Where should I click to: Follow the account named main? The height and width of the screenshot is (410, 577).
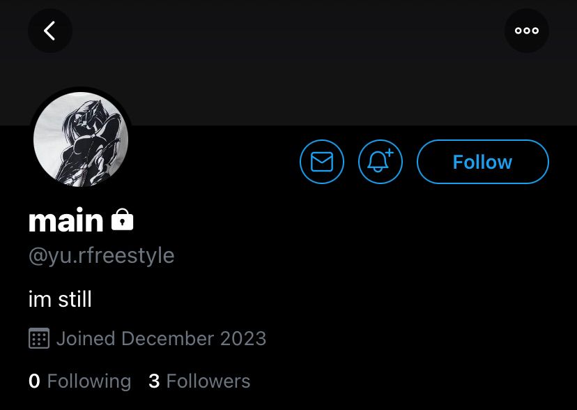pyautogui.click(x=482, y=162)
